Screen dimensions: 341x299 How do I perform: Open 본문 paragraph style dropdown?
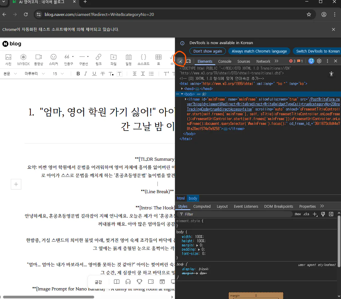coord(10,74)
